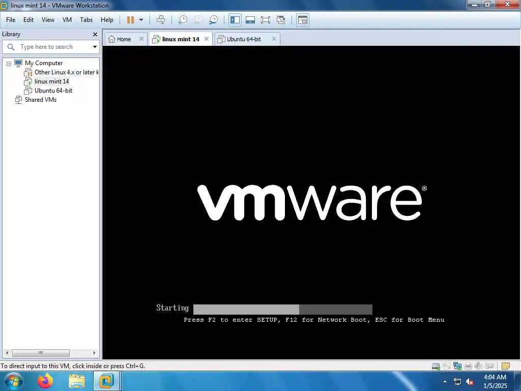Viewport: 521px width, 391px height.
Task: Click VMware Workstation taskbar button
Action: tap(106, 381)
